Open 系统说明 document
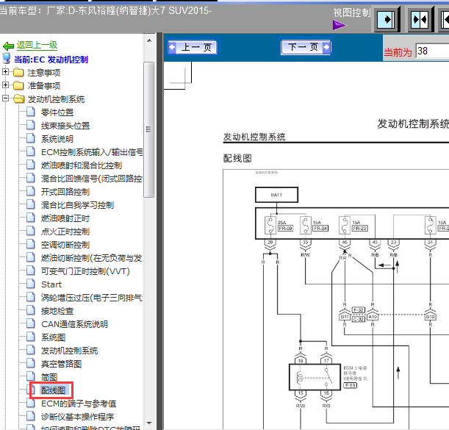 pos(57,139)
